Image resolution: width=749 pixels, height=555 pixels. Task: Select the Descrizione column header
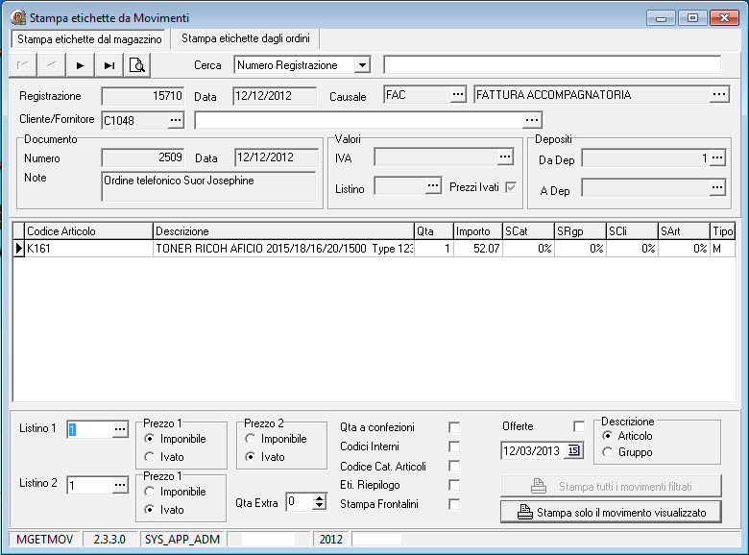point(283,231)
